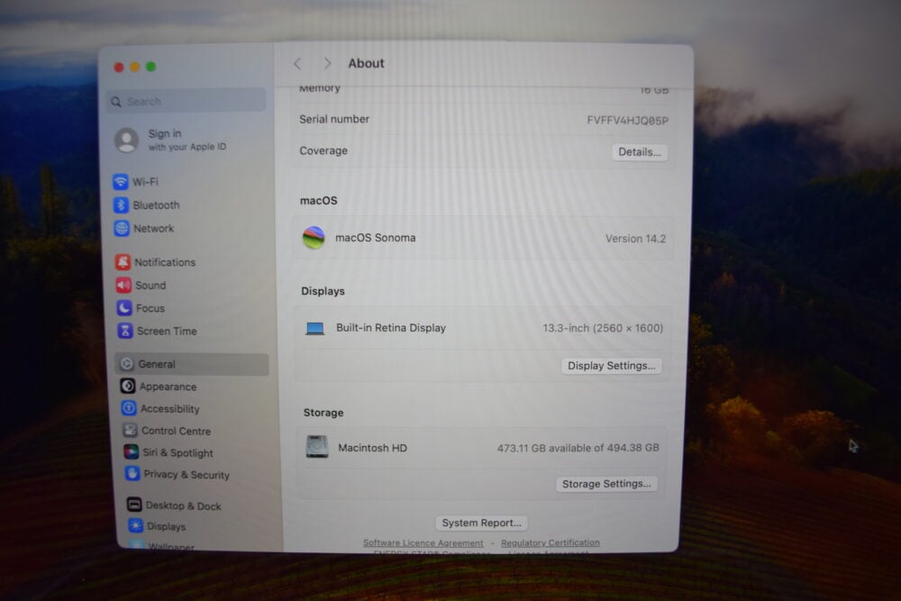Sign in with your Apple ID

click(187, 140)
